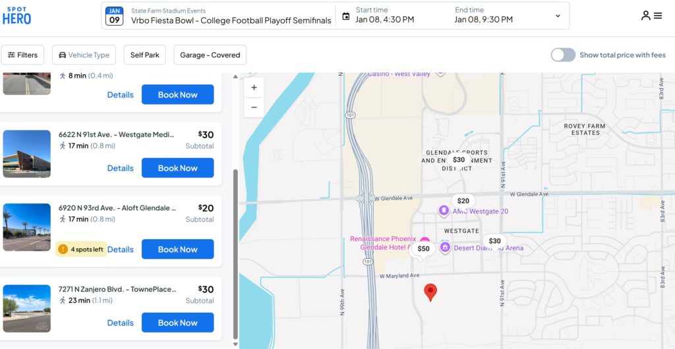Click the car icon in Vehicle Type
Image resolution: width=675 pixels, height=349 pixels.
tap(63, 55)
